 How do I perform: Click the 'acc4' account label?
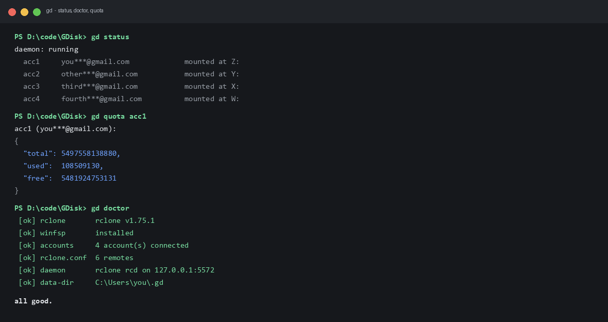coord(31,99)
